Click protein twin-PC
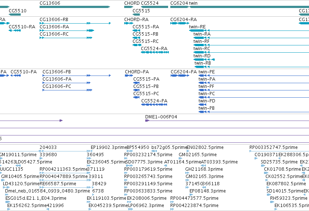This screenshot has width=309, height=211. [207, 94]
